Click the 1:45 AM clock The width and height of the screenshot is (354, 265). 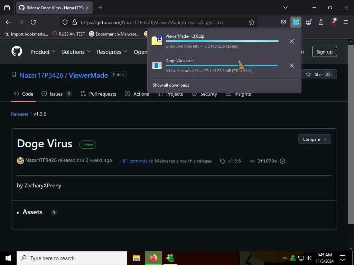(324, 255)
